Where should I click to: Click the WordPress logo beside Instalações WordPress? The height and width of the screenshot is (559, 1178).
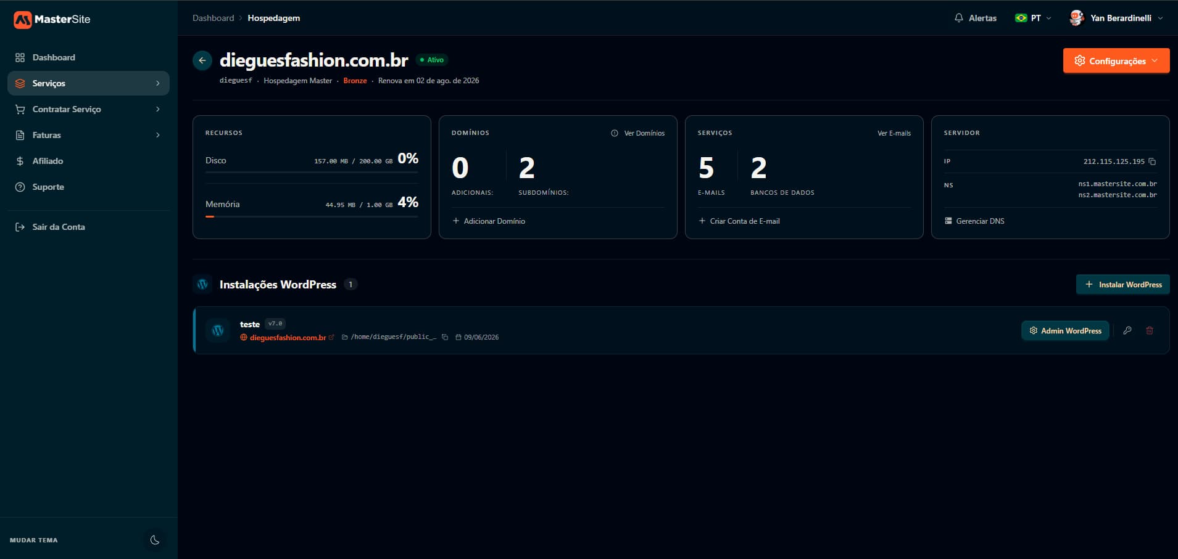[202, 284]
